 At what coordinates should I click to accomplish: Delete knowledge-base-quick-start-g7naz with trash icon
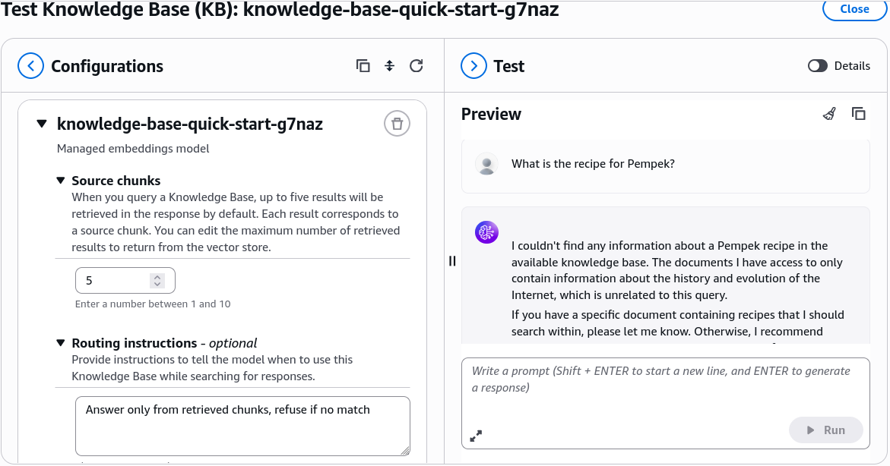pos(397,124)
